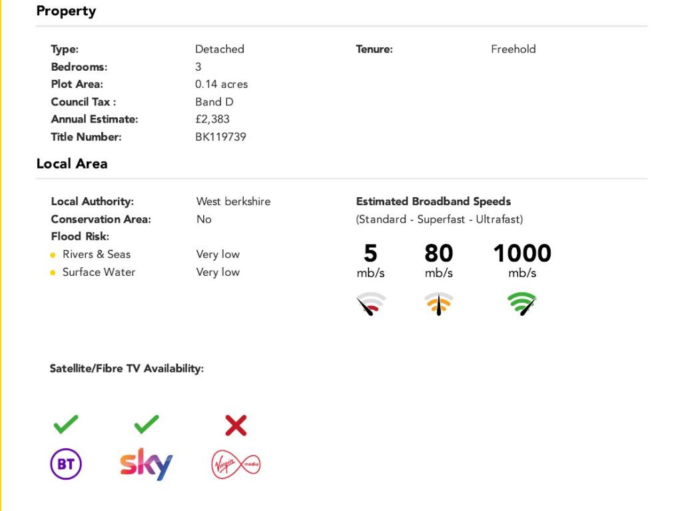Screen dimensions: 682x511
Task: Click the BT logo icon
Action: click(66, 464)
